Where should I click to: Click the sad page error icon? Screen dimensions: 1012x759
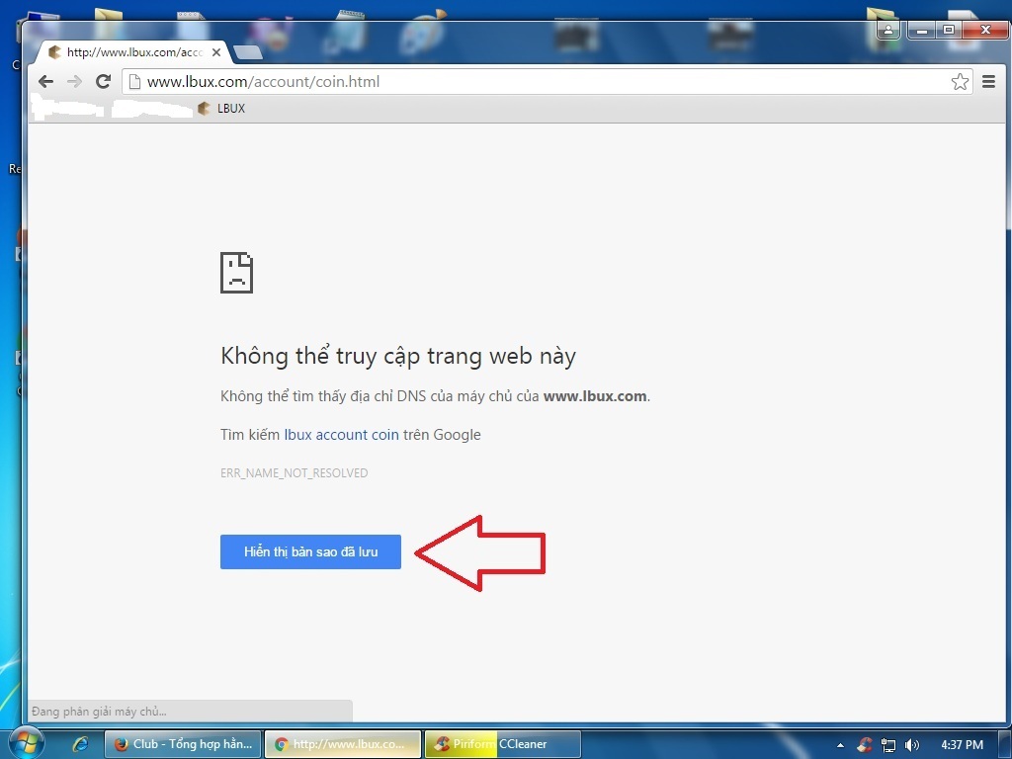(237, 273)
